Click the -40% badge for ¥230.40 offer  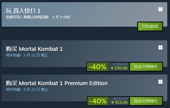coord(97,67)
